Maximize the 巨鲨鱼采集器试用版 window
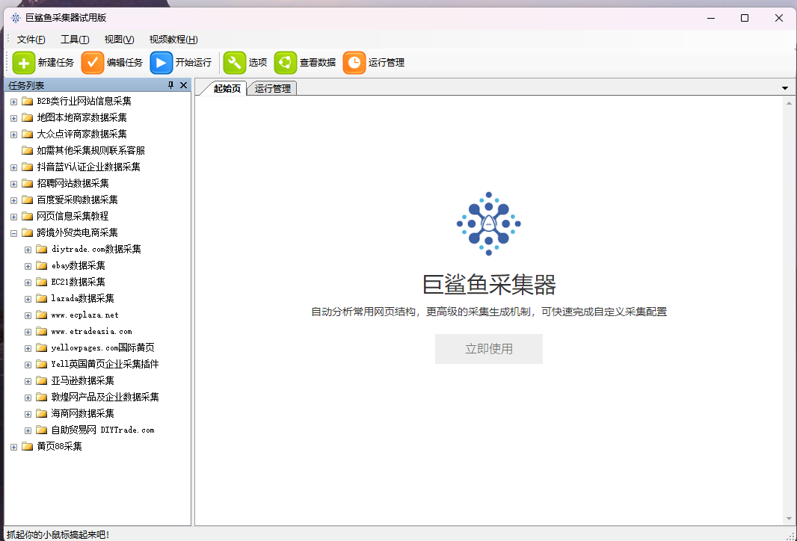 [x=745, y=18]
